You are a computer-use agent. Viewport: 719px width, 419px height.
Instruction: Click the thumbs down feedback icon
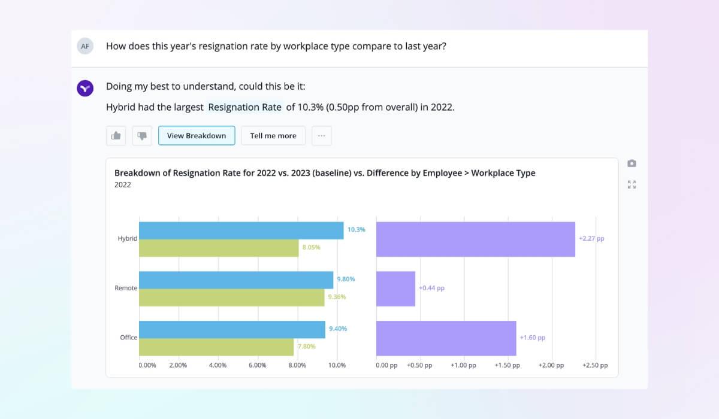pyautogui.click(x=142, y=136)
